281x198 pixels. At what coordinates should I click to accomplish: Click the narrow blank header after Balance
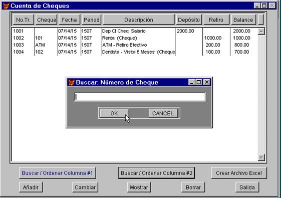pyautogui.click(x=261, y=20)
